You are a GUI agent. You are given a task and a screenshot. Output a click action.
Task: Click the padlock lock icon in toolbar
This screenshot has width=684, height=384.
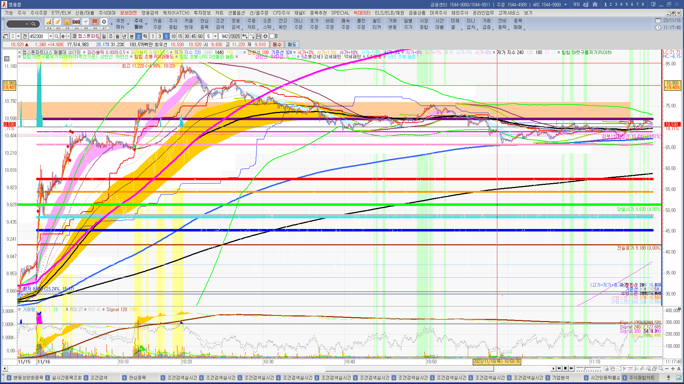point(67,22)
